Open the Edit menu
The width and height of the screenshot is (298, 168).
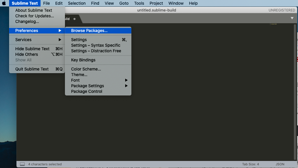(x=59, y=3)
